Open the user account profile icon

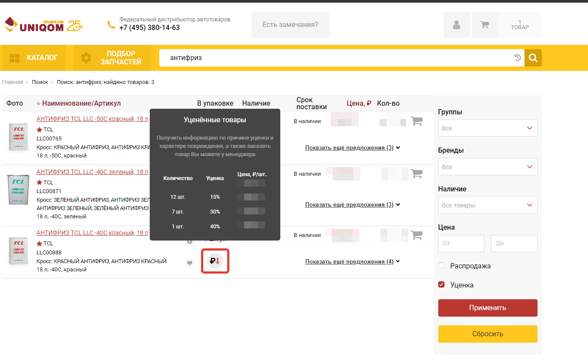(456, 25)
